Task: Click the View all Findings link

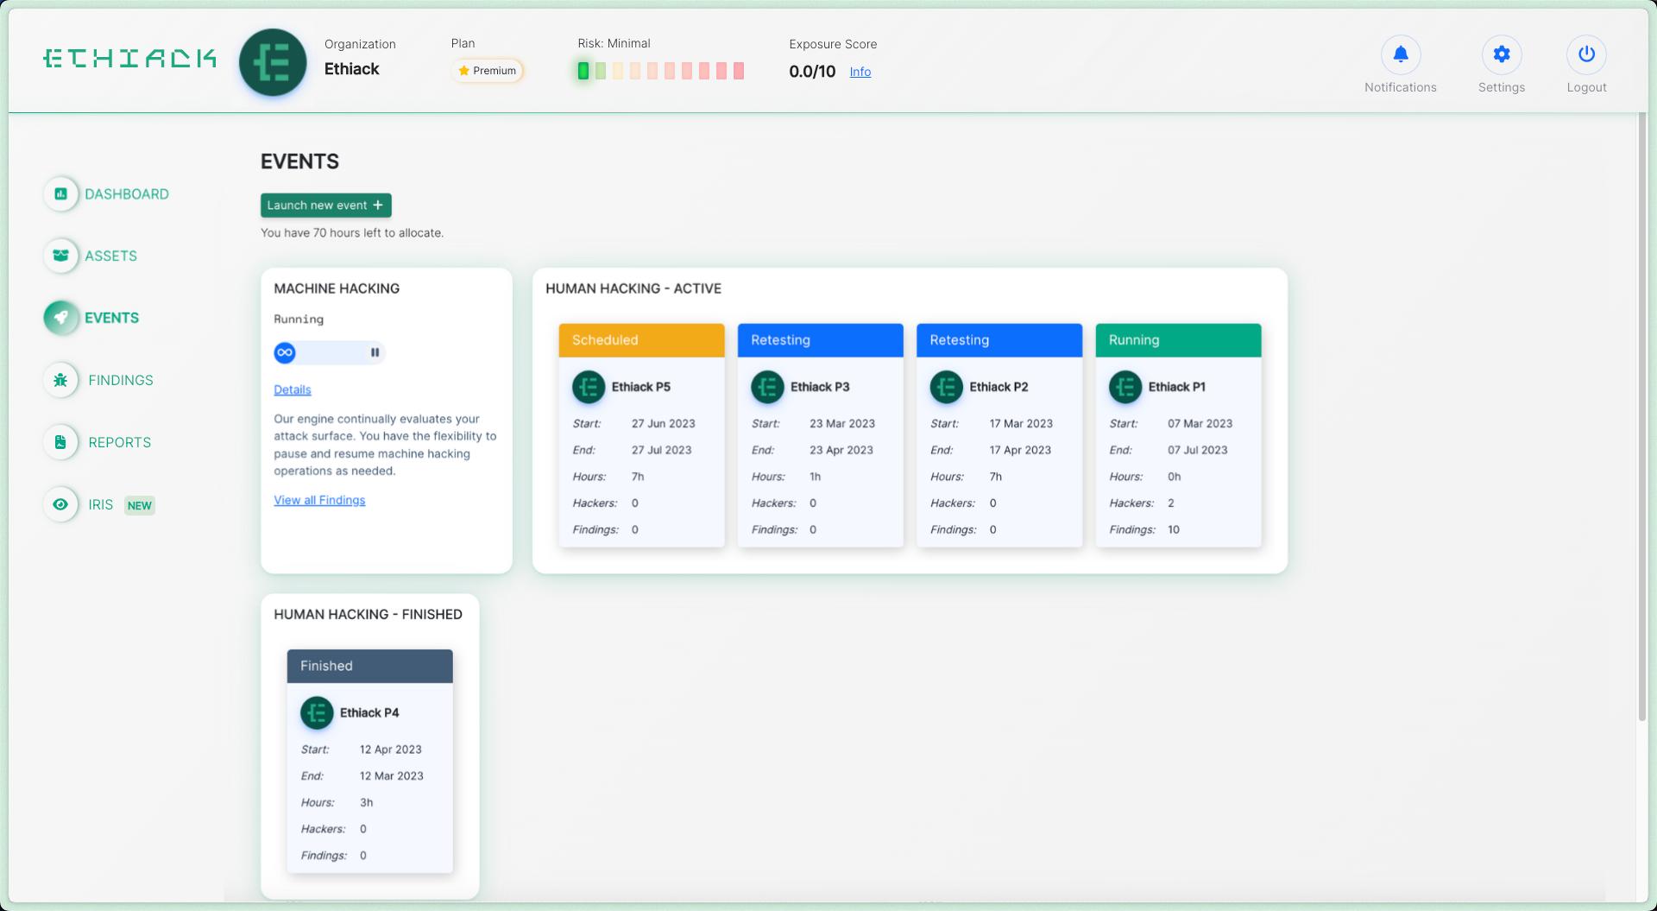Action: click(x=319, y=501)
